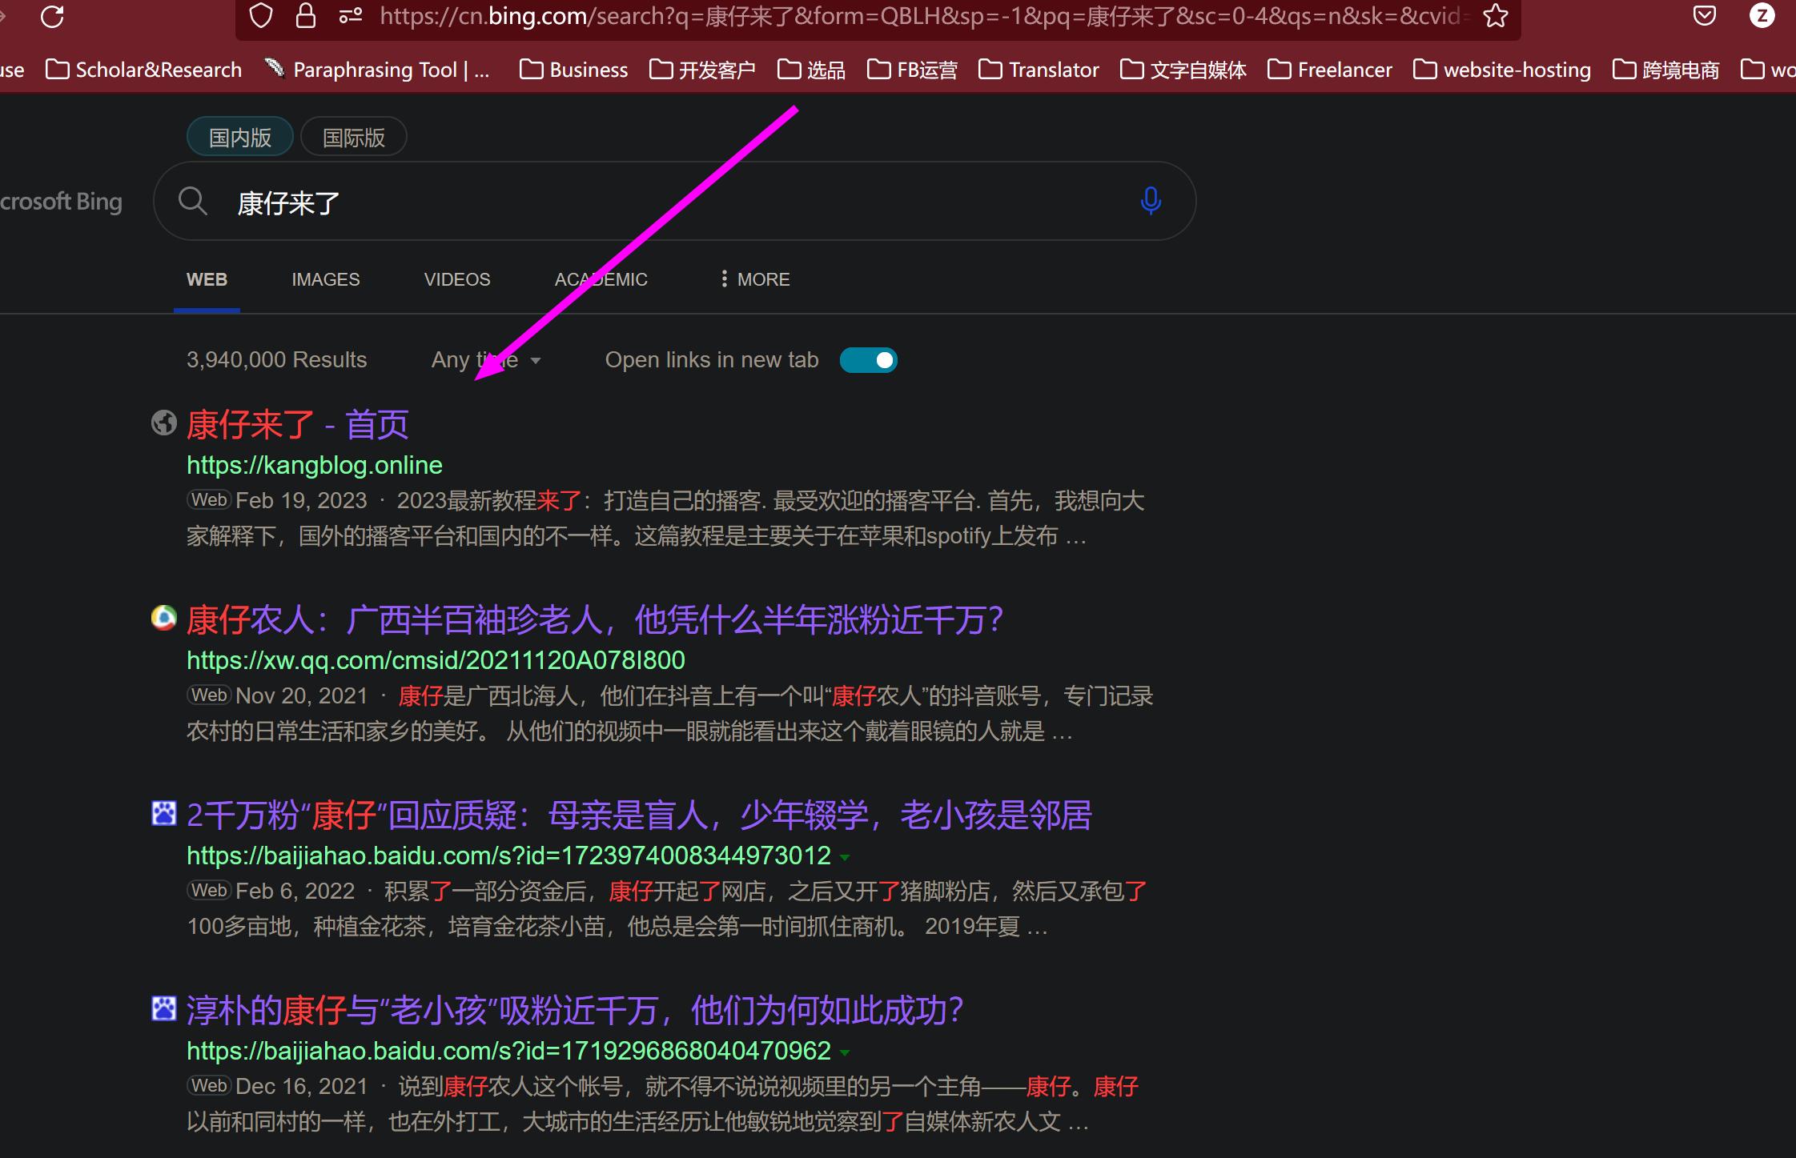The height and width of the screenshot is (1158, 1796).
Task: Open the xw.qq.com/cmsid URL link
Action: (x=436, y=660)
